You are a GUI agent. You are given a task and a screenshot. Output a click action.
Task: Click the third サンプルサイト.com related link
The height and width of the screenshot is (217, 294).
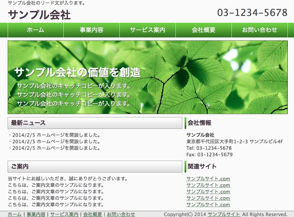pyautogui.click(x=208, y=192)
